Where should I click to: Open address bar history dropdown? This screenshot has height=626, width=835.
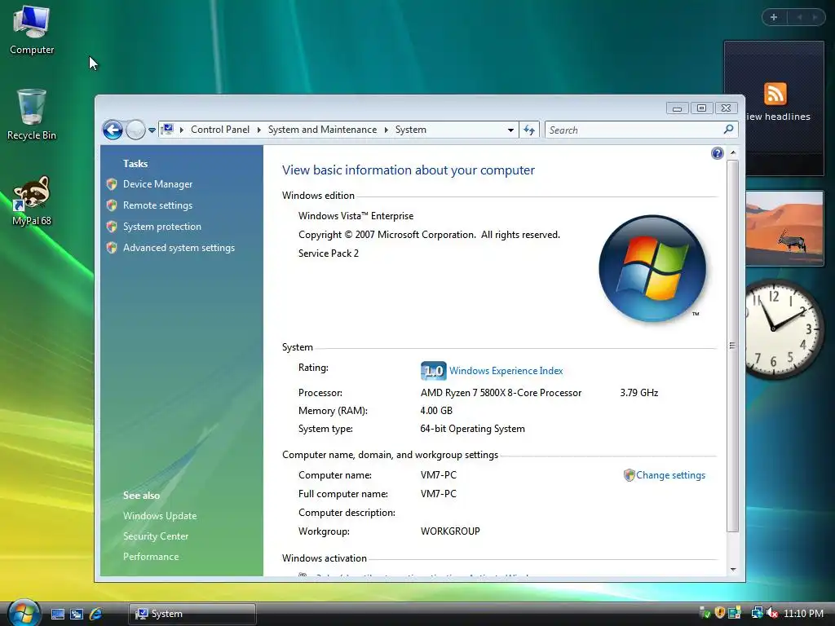[x=510, y=130]
